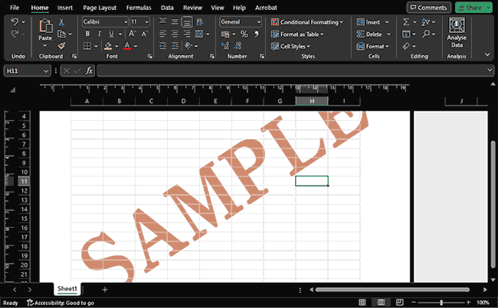
Task: Toggle left text alignment
Action: click(162, 34)
